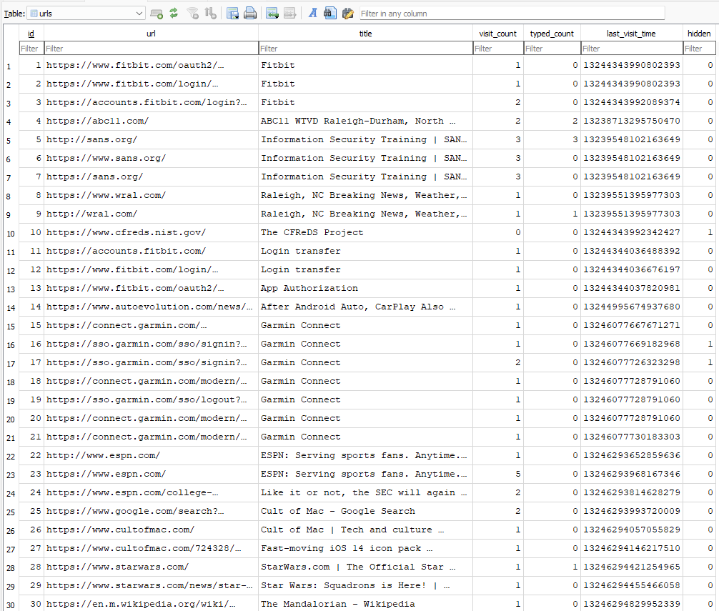719x611 pixels.
Task: Select the title cell Fast-moving iOS 14 icon pack
Action: 365,548
